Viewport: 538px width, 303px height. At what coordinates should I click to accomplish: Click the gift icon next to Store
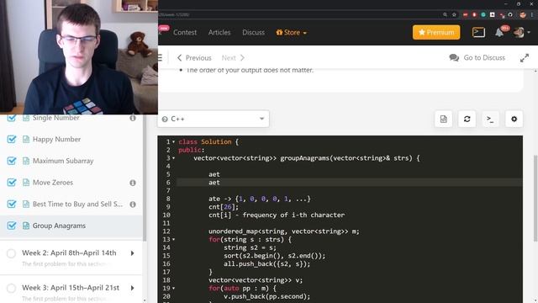point(279,32)
